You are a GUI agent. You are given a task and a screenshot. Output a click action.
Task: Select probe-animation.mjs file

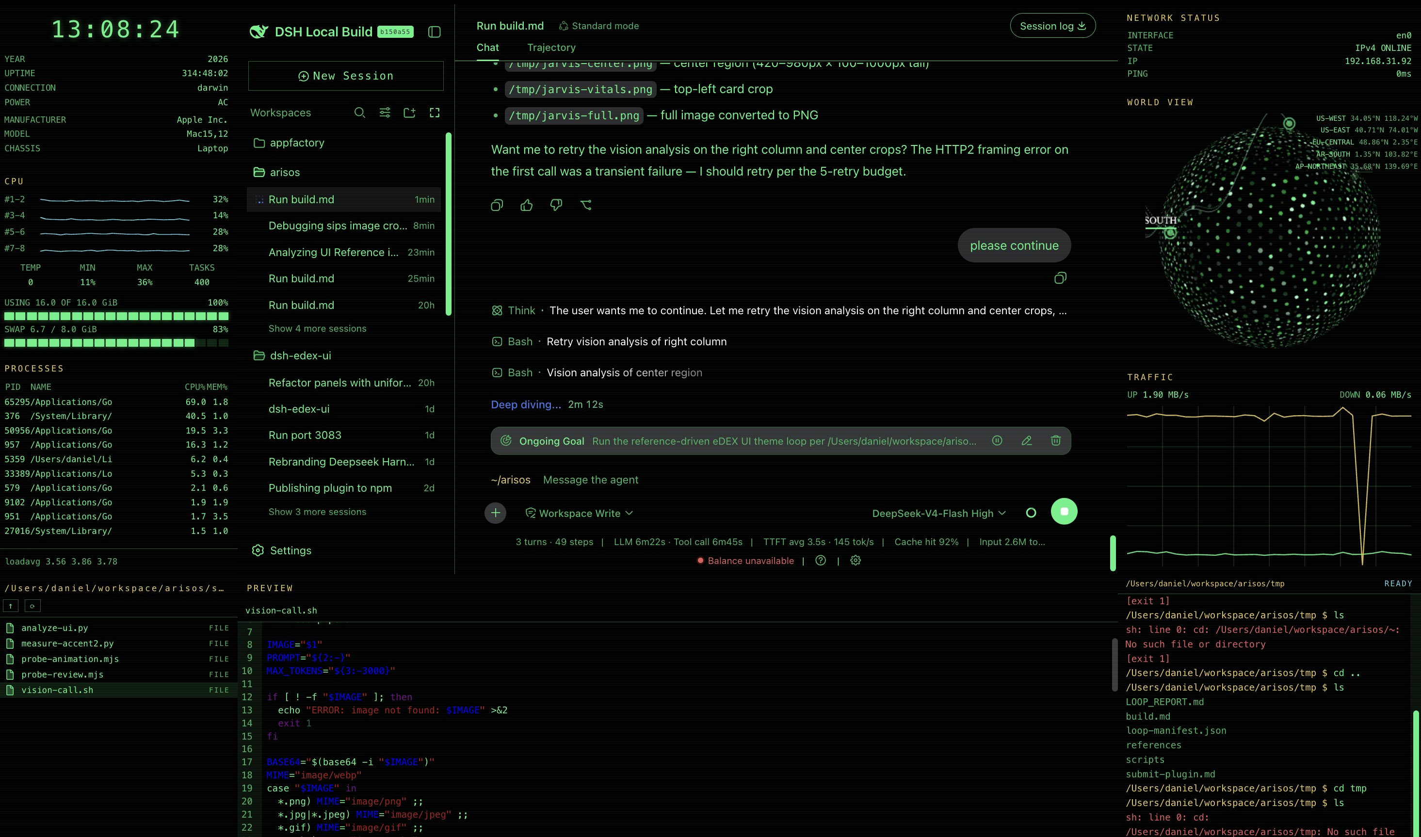coord(118,659)
